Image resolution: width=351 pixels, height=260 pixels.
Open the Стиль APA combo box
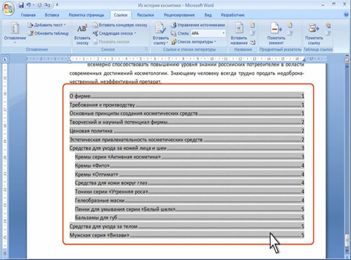click(x=208, y=34)
